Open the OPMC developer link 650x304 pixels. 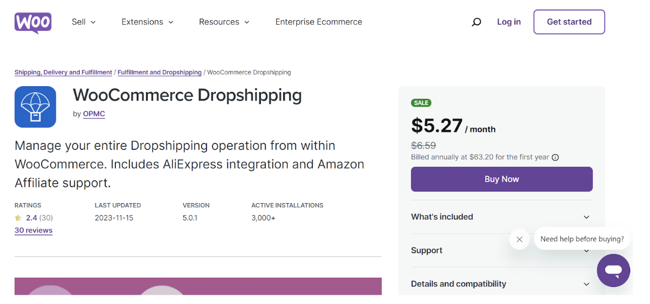click(x=94, y=114)
